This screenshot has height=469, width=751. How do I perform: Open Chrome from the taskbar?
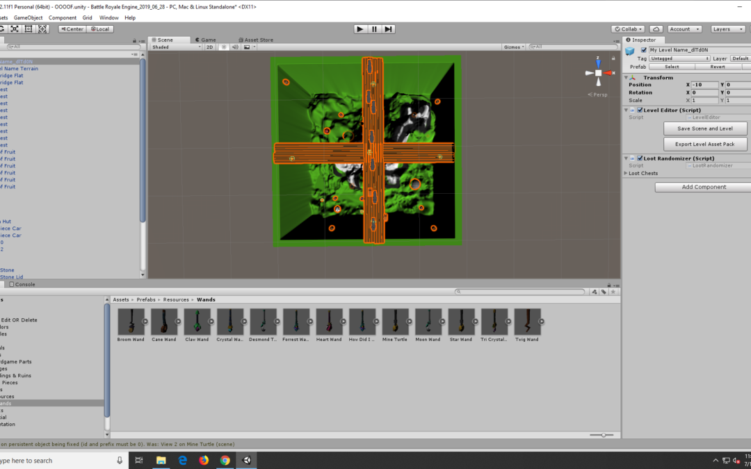[x=225, y=461]
